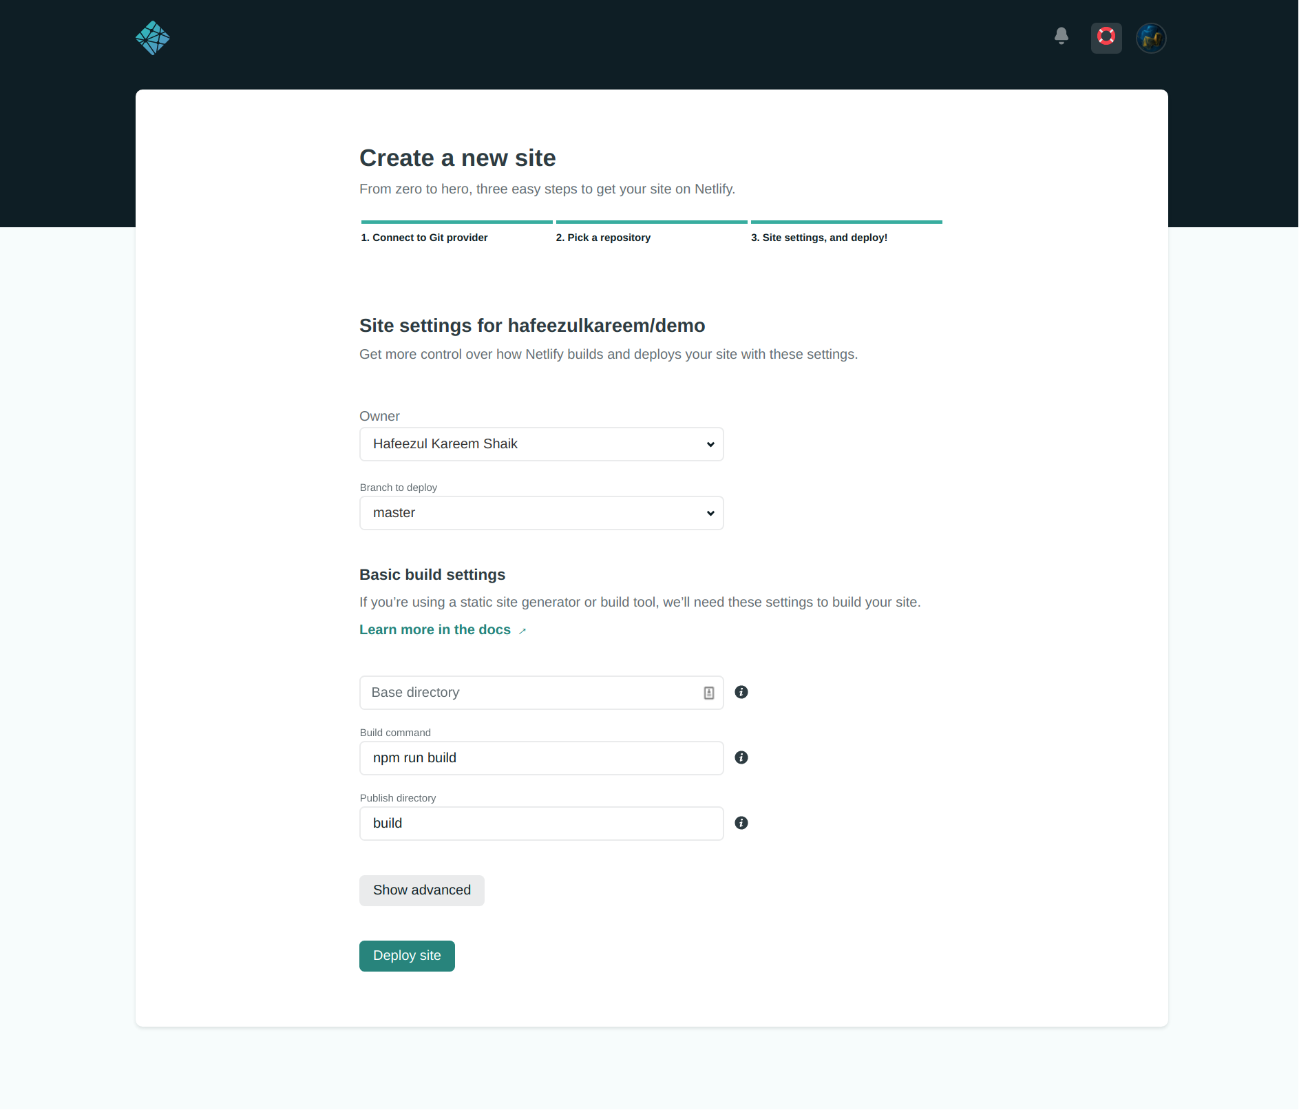
Task: Click the info icon beside Publish directory
Action: pyautogui.click(x=741, y=822)
